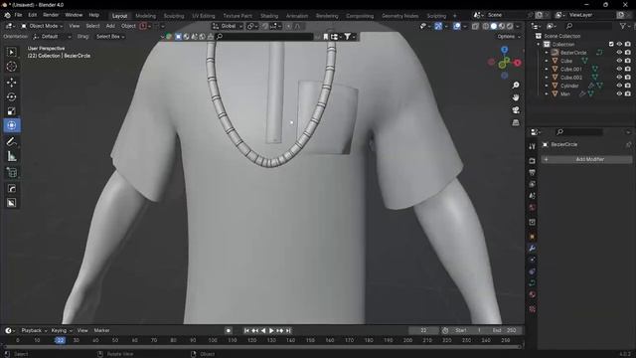Hide Cube.001 in the viewport
This screenshot has height=358, width=636.
[619, 69]
